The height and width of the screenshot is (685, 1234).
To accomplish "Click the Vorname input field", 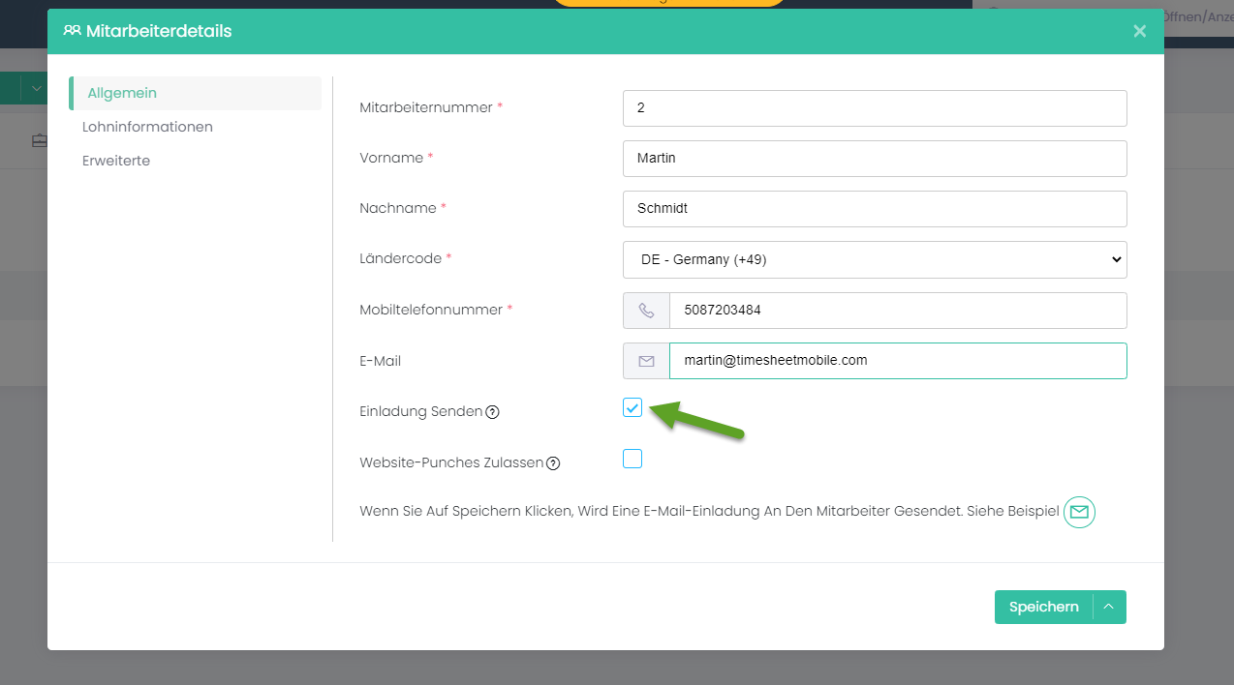I will (875, 159).
